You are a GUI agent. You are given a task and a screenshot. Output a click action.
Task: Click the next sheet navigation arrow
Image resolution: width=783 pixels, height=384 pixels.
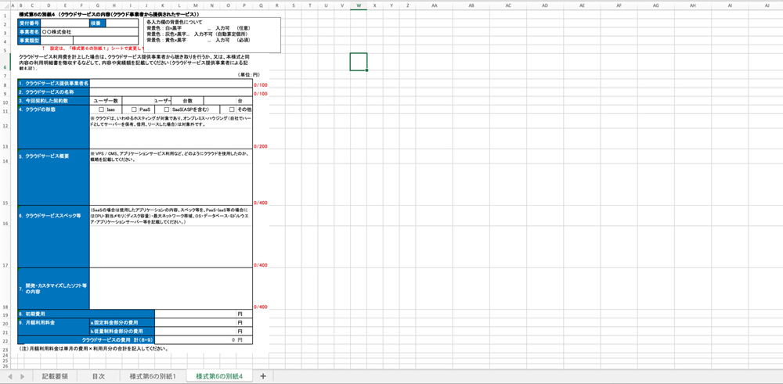(21, 376)
